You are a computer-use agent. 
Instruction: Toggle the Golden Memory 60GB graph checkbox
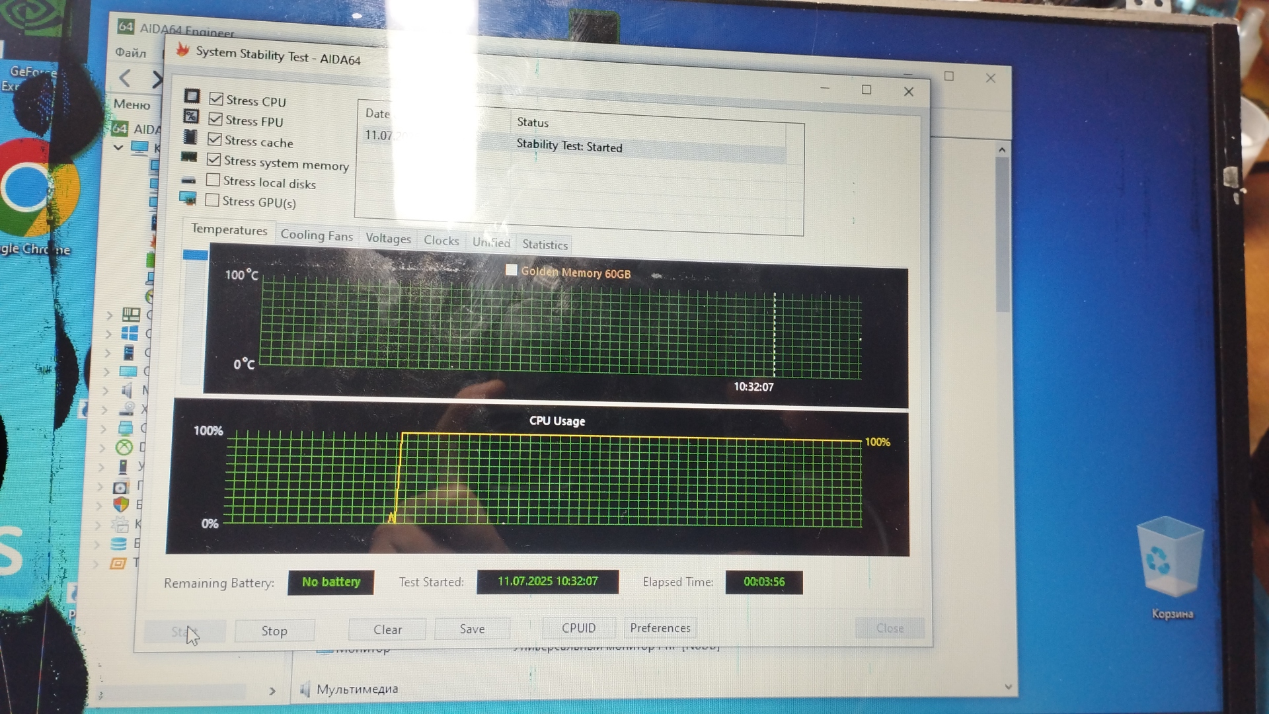point(511,270)
